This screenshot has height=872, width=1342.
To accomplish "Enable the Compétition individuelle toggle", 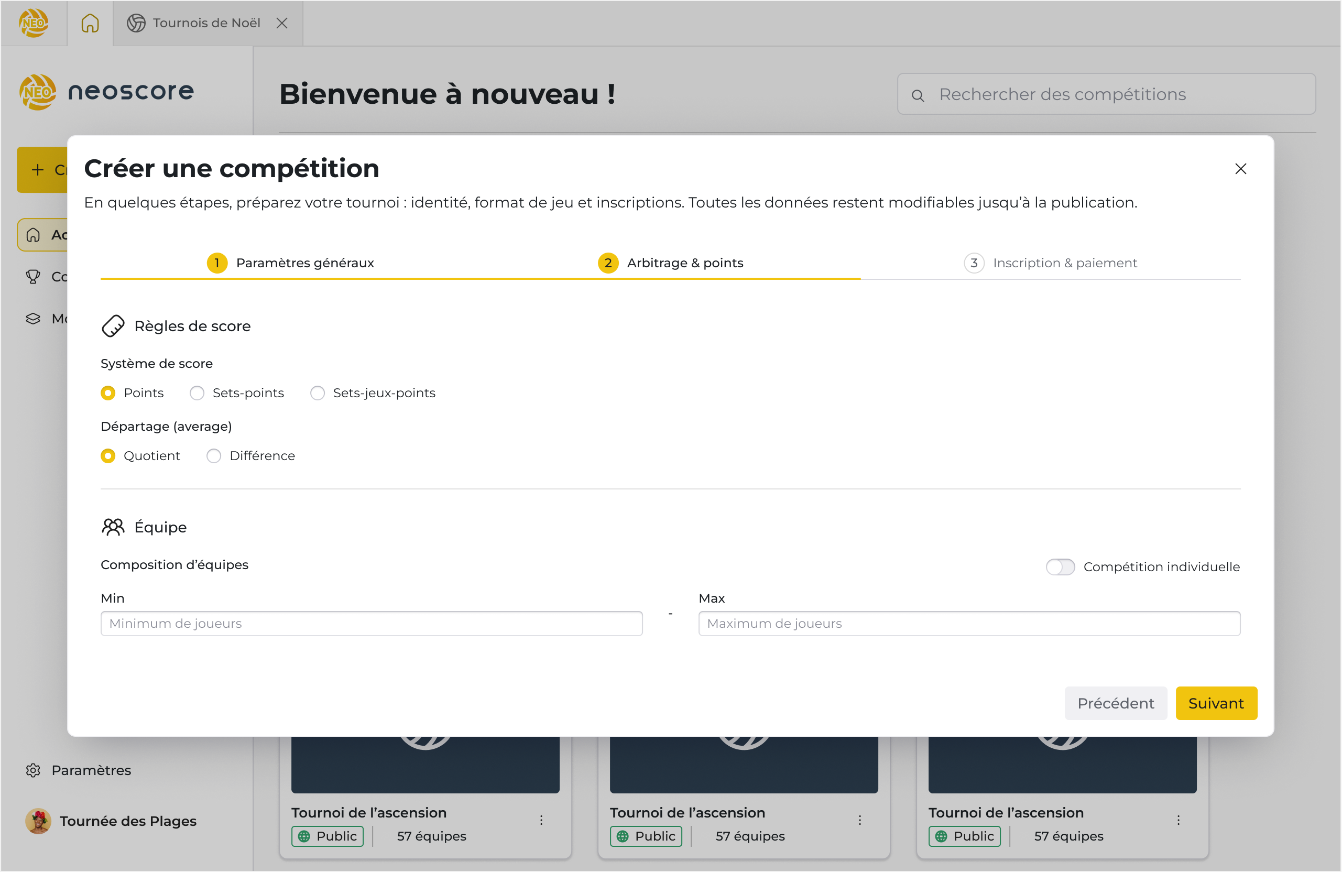I will click(1060, 567).
